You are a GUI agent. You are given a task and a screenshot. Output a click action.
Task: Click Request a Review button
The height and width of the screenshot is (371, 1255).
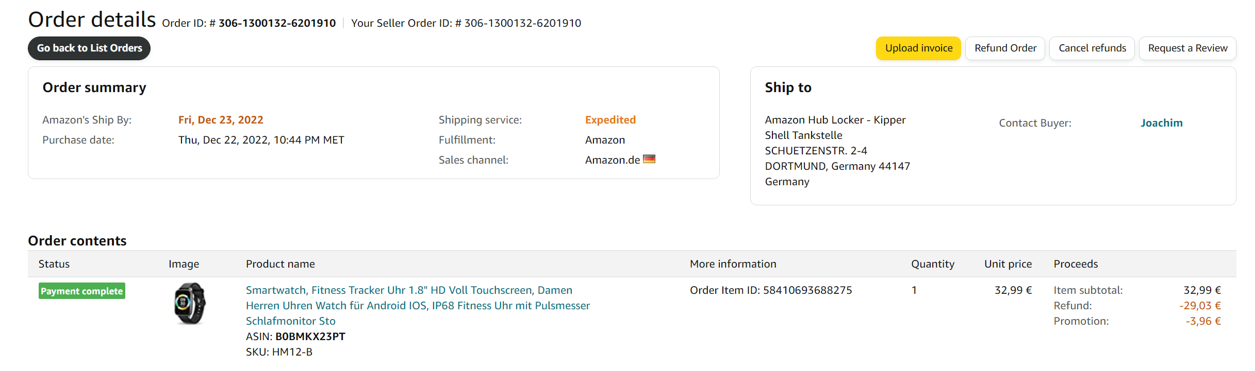coord(1187,48)
